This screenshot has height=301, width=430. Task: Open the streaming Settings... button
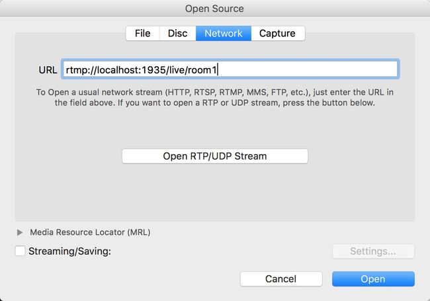pos(373,251)
